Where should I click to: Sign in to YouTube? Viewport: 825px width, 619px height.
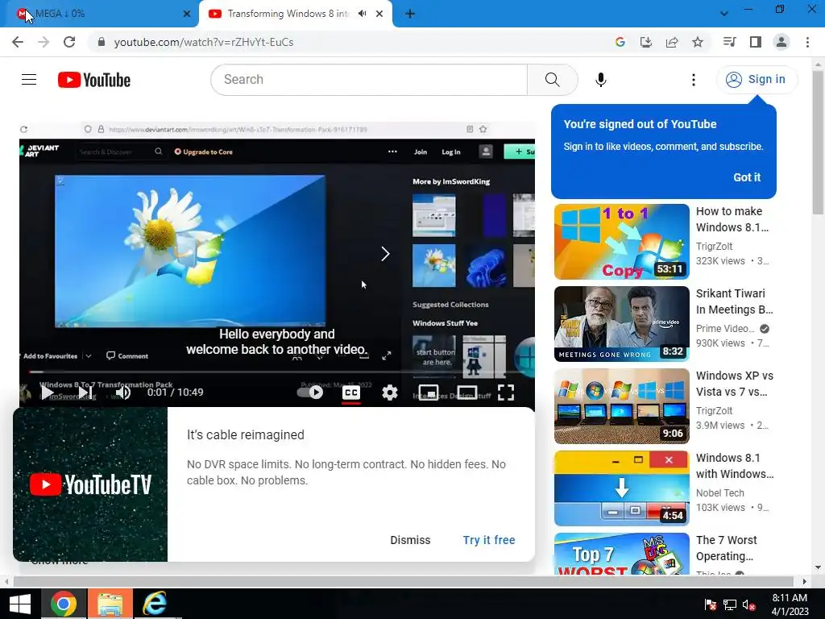click(757, 80)
